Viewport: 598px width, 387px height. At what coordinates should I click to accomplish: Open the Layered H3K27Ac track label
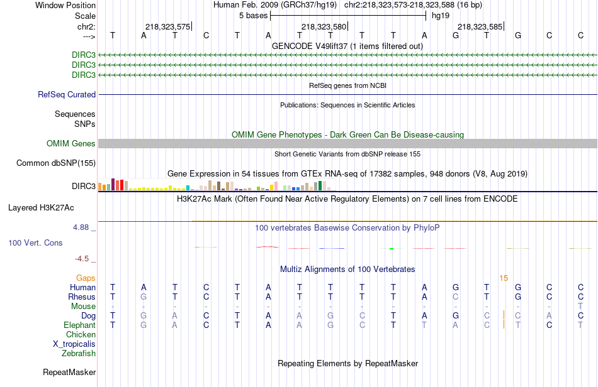coord(41,208)
